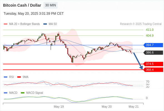The height and width of the screenshot is (111, 164).
Task: Select the 374.5 red support label
Action: pyautogui.click(x=153, y=64)
